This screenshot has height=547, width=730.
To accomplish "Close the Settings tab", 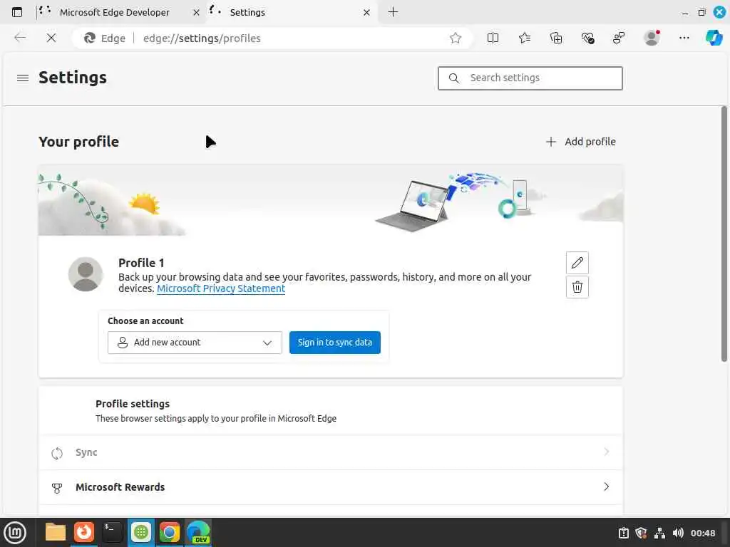I will click(367, 13).
